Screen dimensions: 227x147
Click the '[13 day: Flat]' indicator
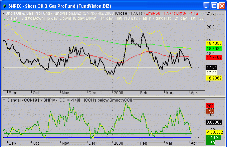[136, 18]
